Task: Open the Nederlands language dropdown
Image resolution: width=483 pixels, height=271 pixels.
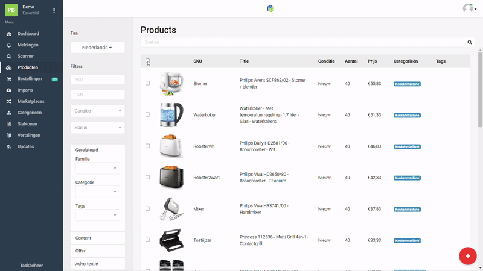Action: (x=97, y=47)
